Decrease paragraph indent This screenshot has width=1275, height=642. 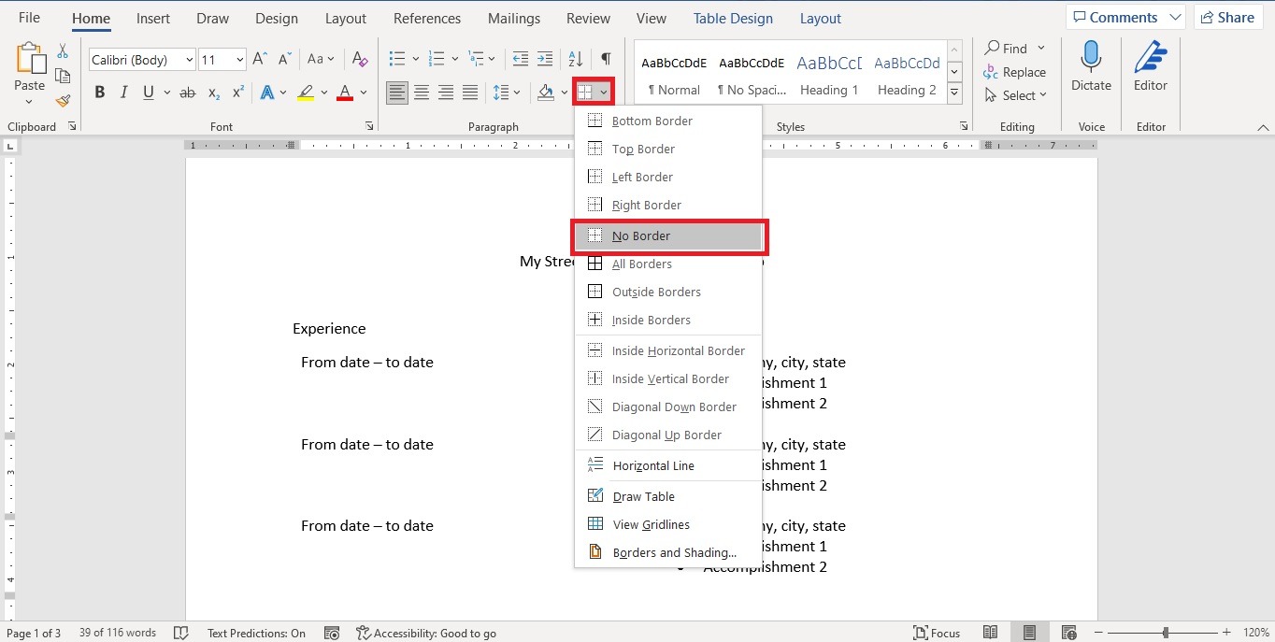click(x=522, y=60)
